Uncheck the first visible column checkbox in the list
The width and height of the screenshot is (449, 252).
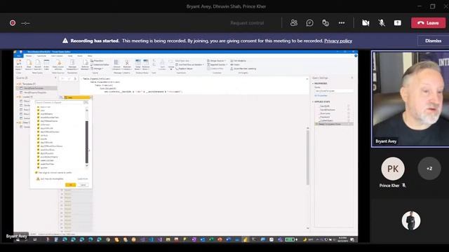tap(38, 107)
